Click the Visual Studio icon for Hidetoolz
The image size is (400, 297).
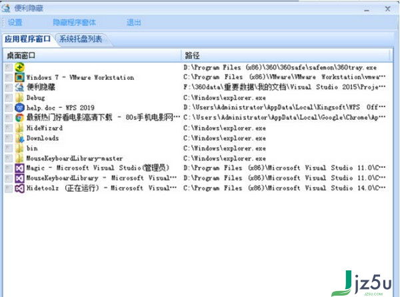click(x=19, y=188)
